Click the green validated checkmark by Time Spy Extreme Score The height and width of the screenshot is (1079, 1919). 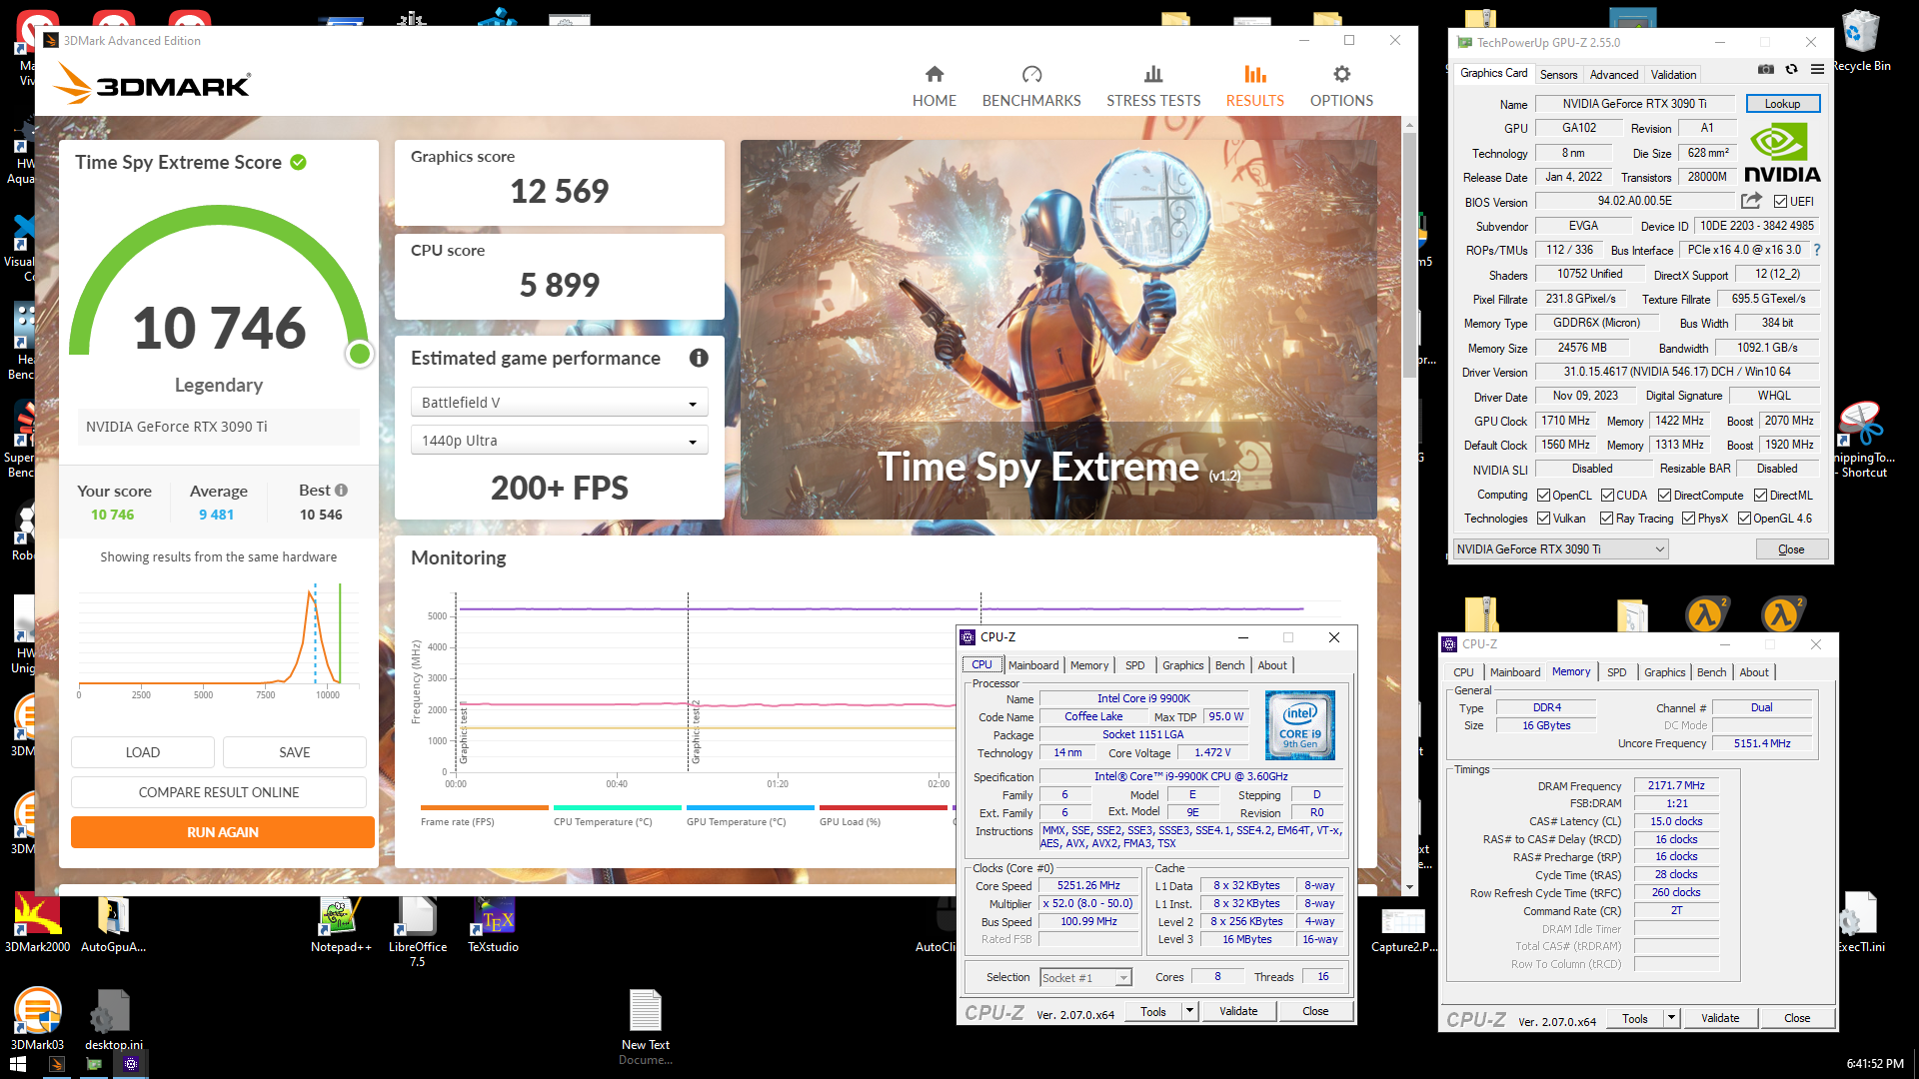[x=298, y=162]
